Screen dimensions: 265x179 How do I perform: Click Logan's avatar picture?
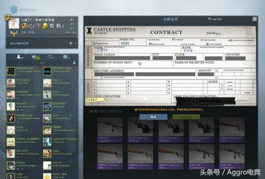47,153
